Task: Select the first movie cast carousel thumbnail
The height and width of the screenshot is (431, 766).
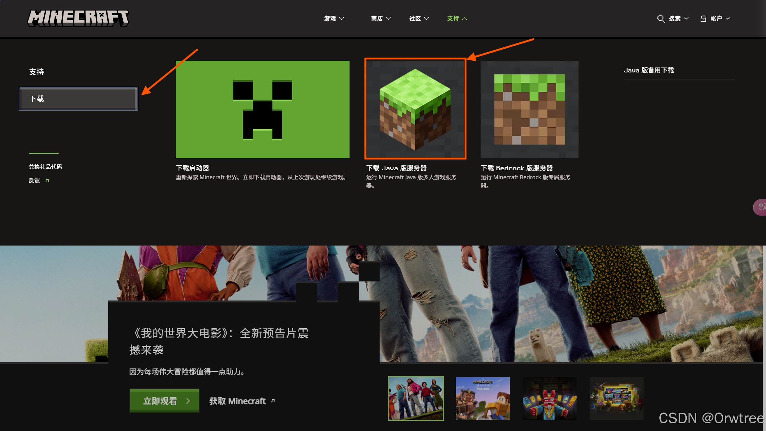Action: pos(416,398)
